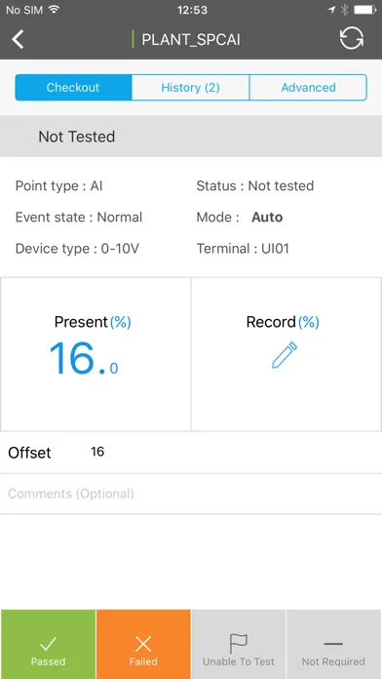The image size is (382, 679).
Task: Tap the back arrow icon
Action: tap(18, 39)
